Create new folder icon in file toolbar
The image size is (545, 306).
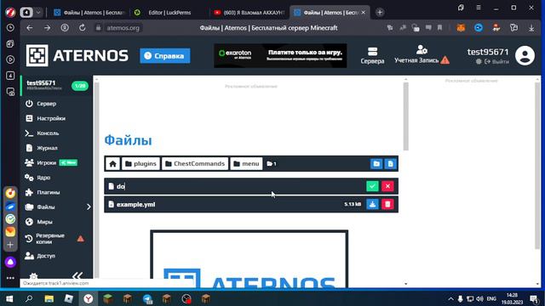click(376, 164)
